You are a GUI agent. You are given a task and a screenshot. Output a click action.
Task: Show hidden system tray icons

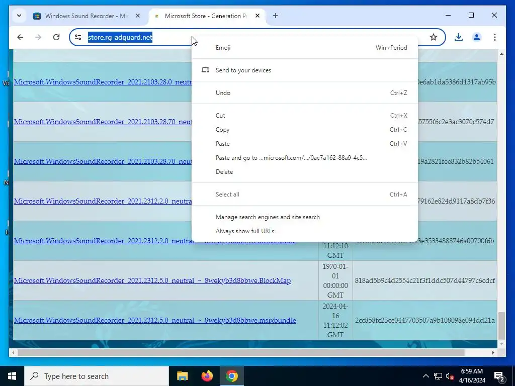click(425, 376)
